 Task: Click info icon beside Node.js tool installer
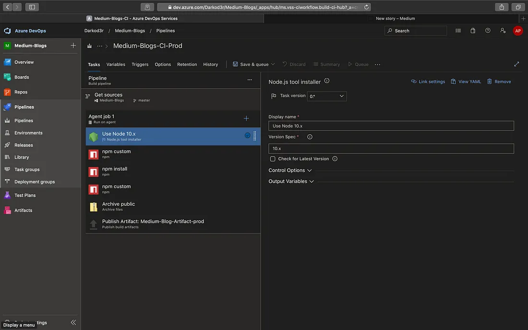[x=326, y=81]
